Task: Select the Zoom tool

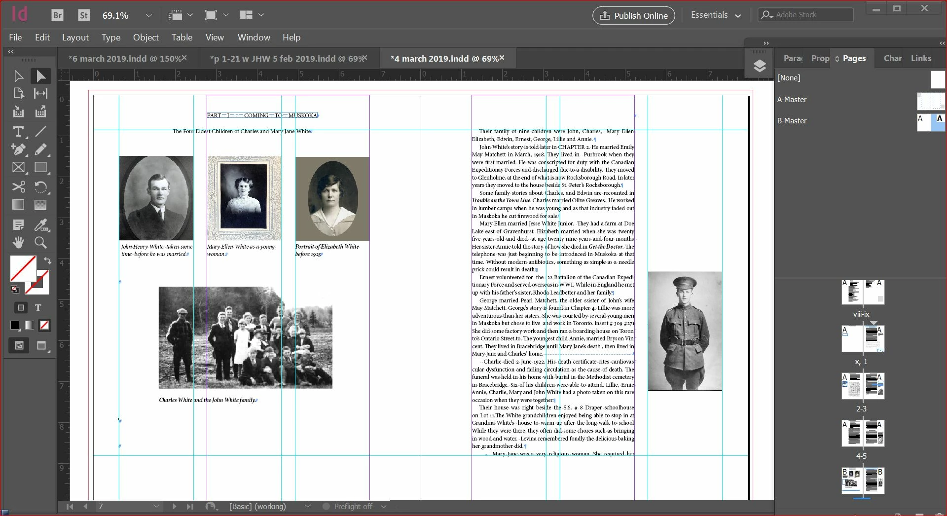Action: (41, 243)
